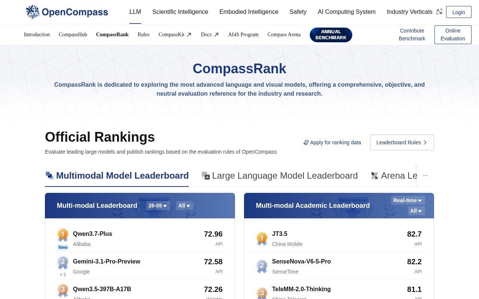Click the Apply for ranking data icon
Image resolution: width=479 pixels, height=299 pixels.
pyautogui.click(x=306, y=142)
